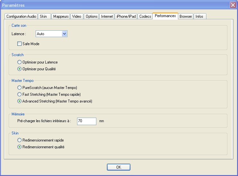This screenshot has height=176, width=238.
Task: Open the Mappeurs tab
Action: click(x=61, y=16)
